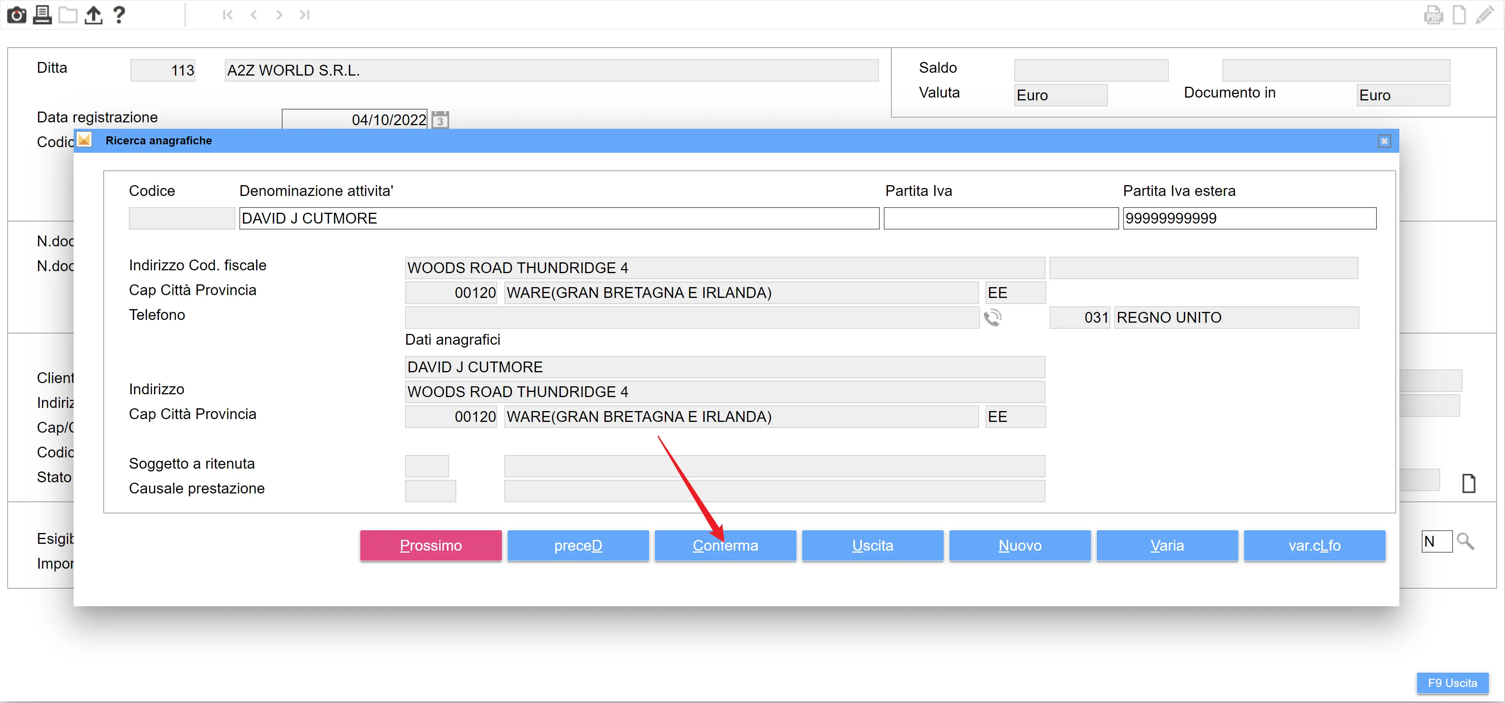Open help question mark icon
The height and width of the screenshot is (703, 1505).
pos(119,15)
